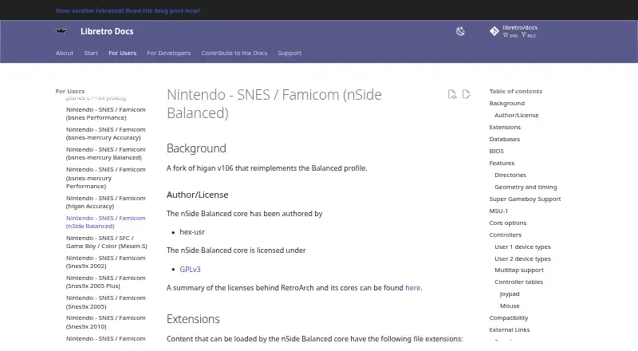Follow the 'here' licenses summary link
Screen dimensions: 638x351
point(412,288)
